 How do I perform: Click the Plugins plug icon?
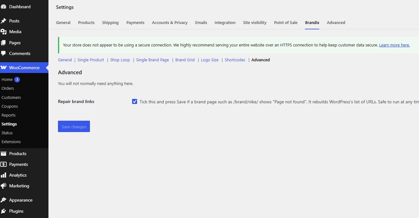tap(3, 211)
